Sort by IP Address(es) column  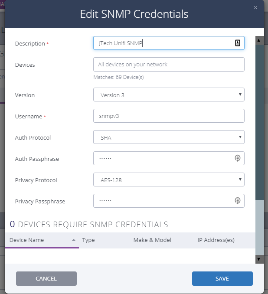(x=216, y=240)
